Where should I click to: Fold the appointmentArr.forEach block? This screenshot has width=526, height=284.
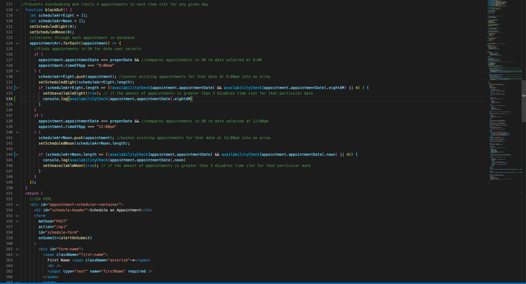pyautogui.click(x=17, y=43)
